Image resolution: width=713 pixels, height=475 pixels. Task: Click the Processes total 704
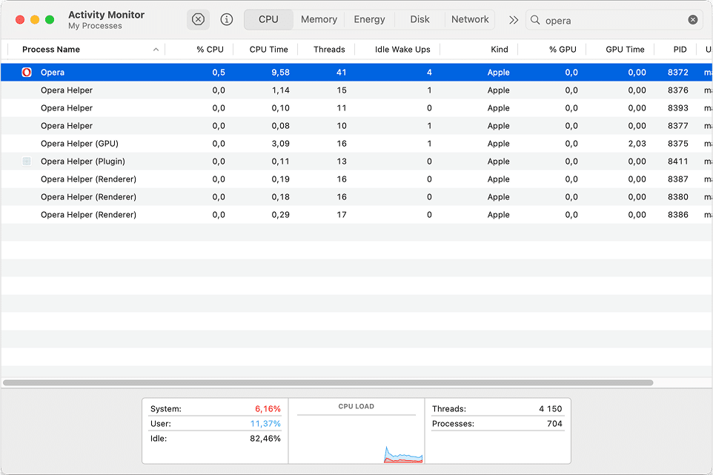[554, 424]
